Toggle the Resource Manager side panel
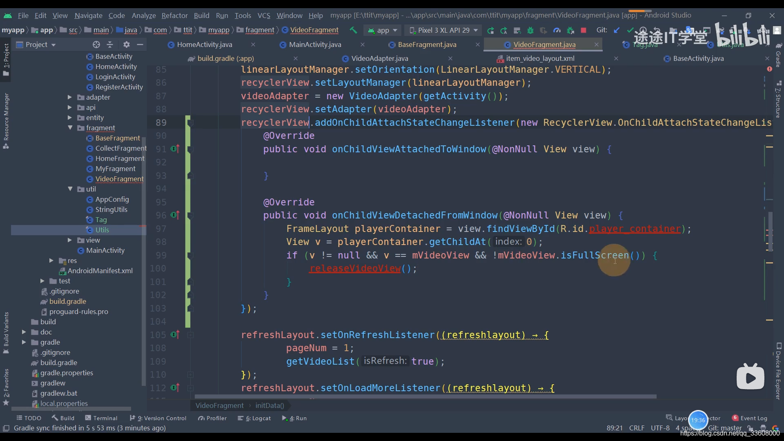Image resolution: width=784 pixels, height=441 pixels. (x=6, y=121)
